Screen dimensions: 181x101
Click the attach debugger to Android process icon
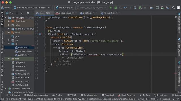click(140, 8)
